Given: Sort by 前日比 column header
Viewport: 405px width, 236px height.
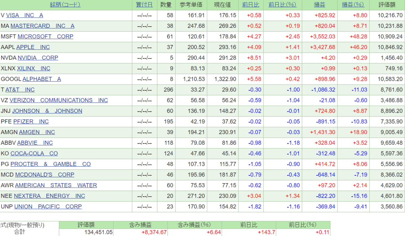Looking at the screenshot, I should (251, 5).
